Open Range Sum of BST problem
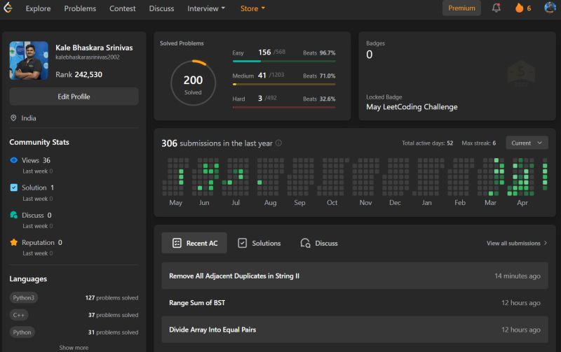561x352 pixels. pos(355,303)
